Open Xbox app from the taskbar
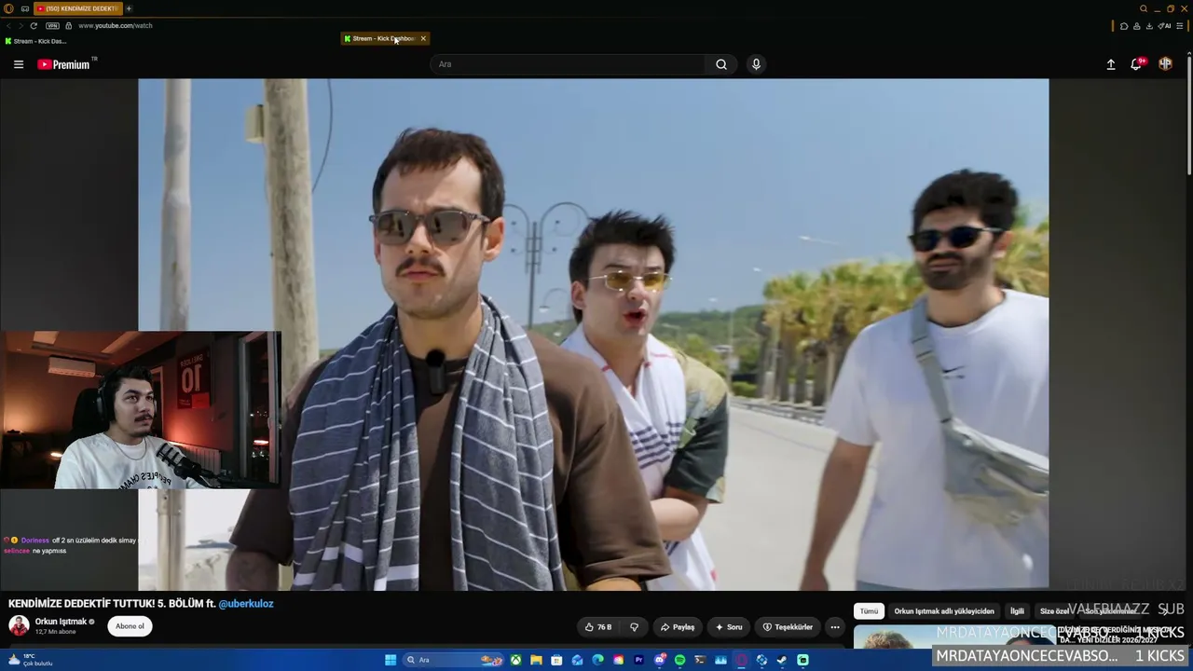The height and width of the screenshot is (671, 1193). pyautogui.click(x=515, y=660)
